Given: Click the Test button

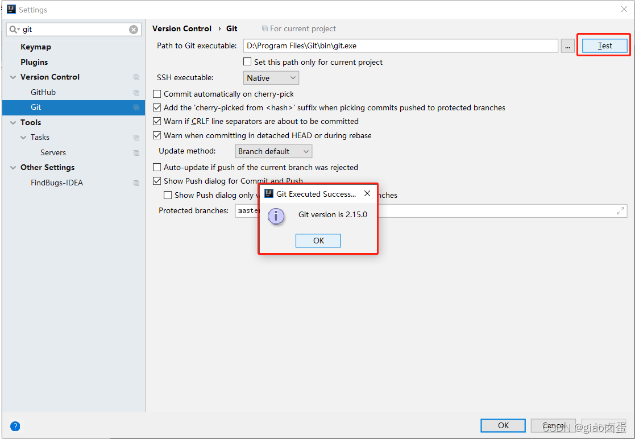Looking at the screenshot, I should coord(605,45).
